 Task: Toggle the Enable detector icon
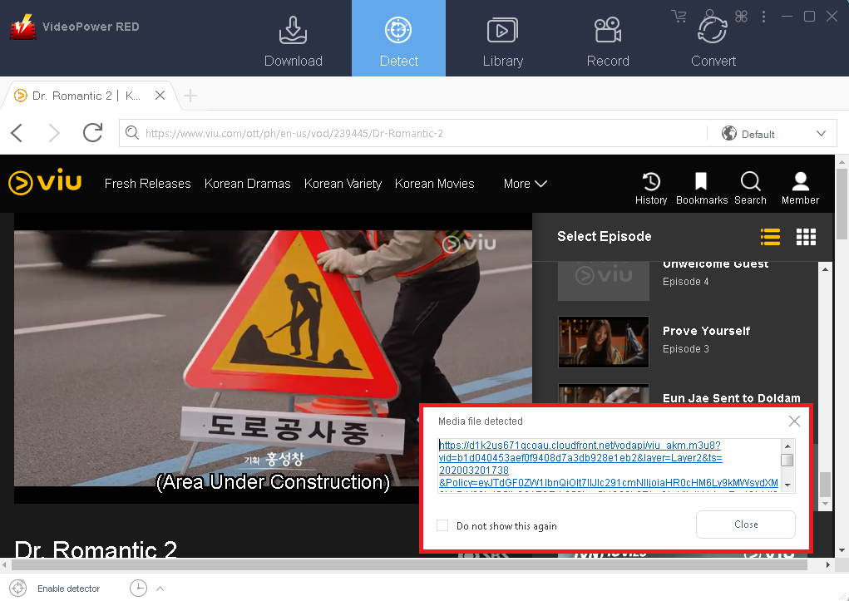[17, 588]
